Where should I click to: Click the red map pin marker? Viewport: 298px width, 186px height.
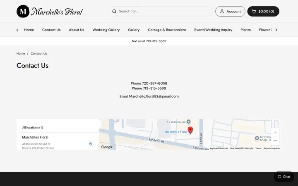[190, 130]
